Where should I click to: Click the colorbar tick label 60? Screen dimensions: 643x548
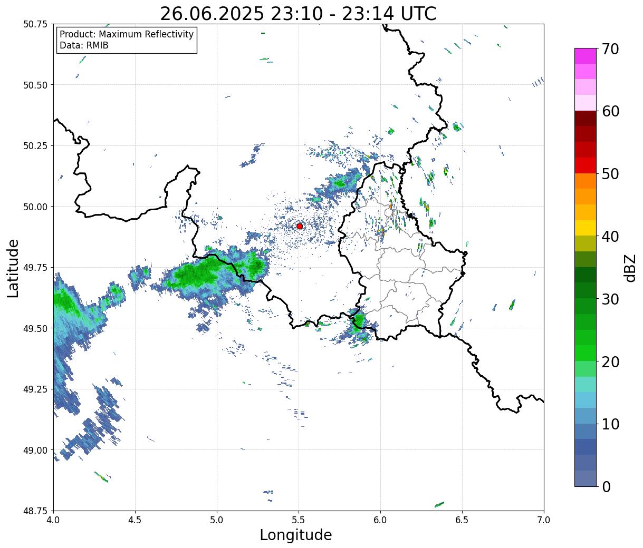pos(610,111)
